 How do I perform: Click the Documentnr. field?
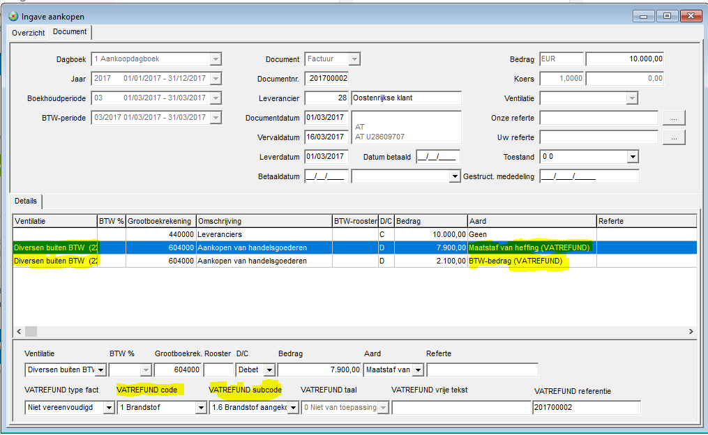(x=326, y=79)
